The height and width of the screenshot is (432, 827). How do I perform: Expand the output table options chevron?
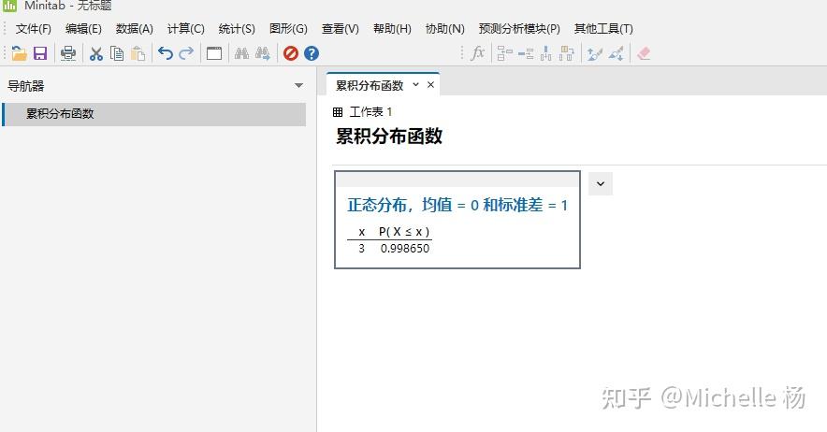[601, 183]
